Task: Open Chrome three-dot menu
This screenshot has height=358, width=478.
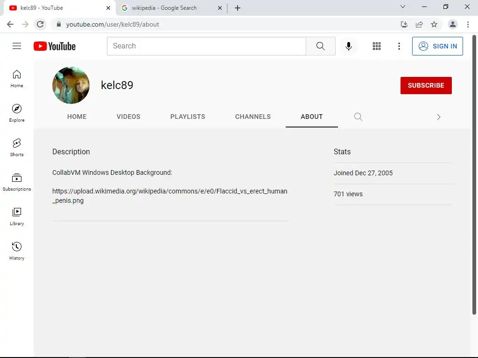Action: point(468,24)
